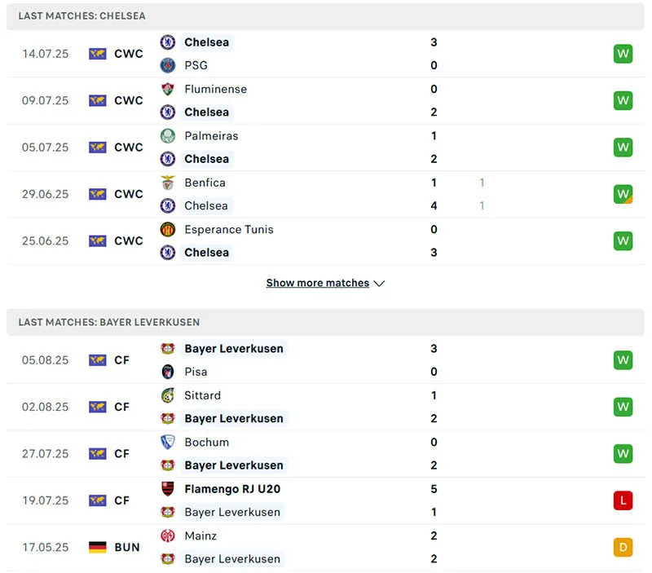The width and height of the screenshot is (652, 573).
Task: Click the red L badge on Flamengo match
Action: coord(623,500)
